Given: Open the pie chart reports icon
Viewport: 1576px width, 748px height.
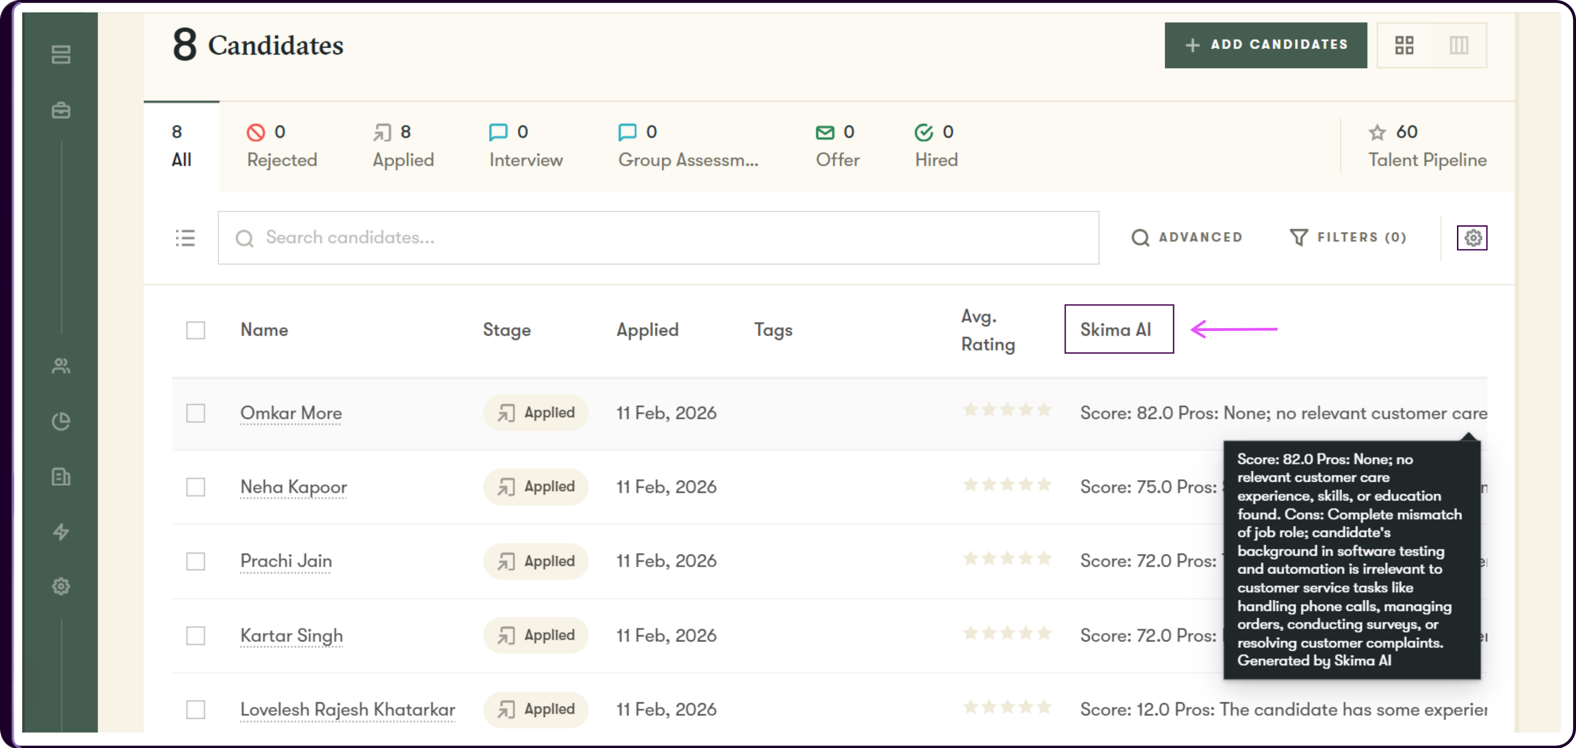Looking at the screenshot, I should click(x=61, y=421).
